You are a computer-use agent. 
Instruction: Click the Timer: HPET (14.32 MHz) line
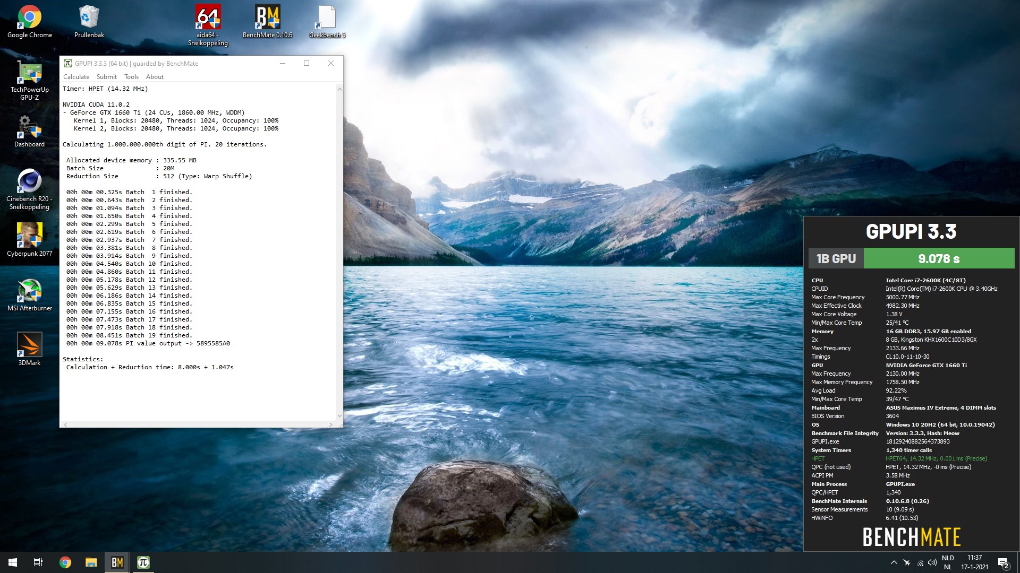105,89
